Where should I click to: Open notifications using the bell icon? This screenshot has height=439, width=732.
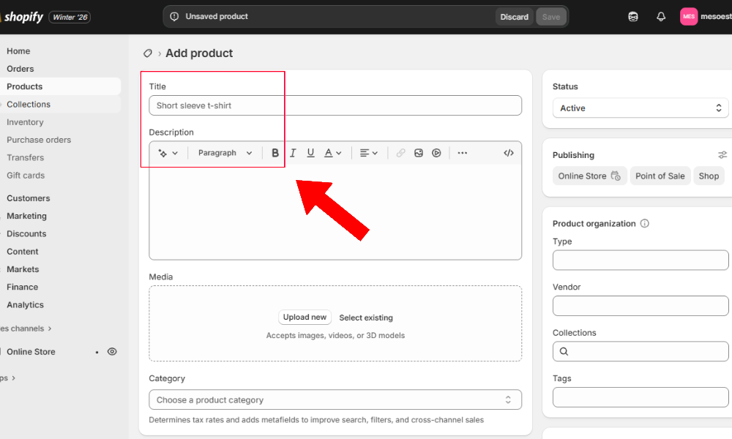(661, 15)
